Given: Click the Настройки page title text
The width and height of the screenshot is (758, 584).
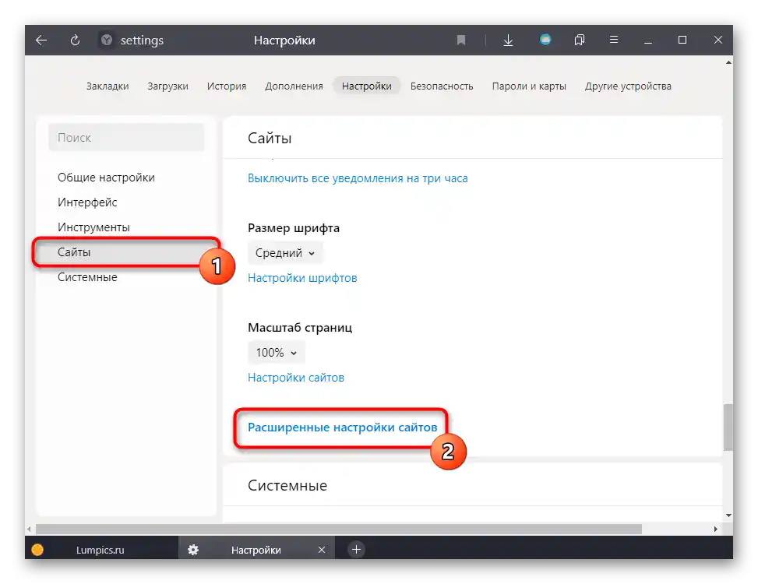Looking at the screenshot, I should (284, 40).
